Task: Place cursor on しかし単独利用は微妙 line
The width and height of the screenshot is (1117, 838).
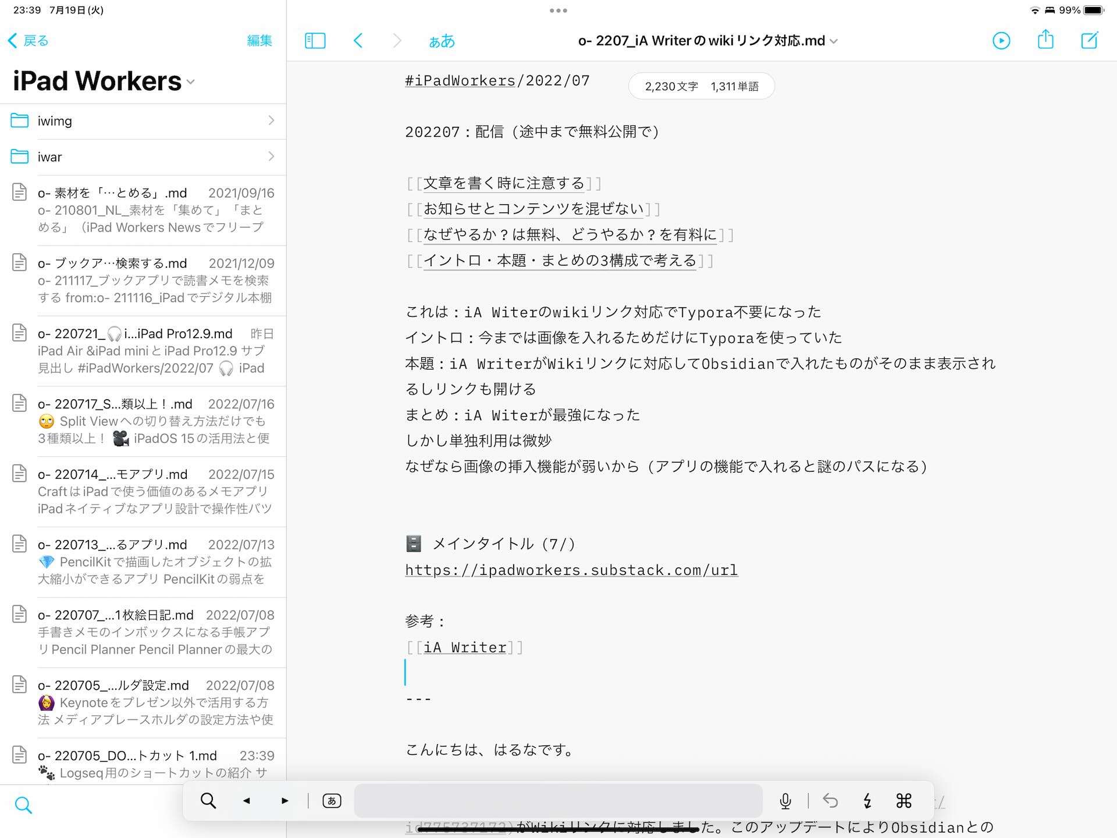Action: coord(478,441)
